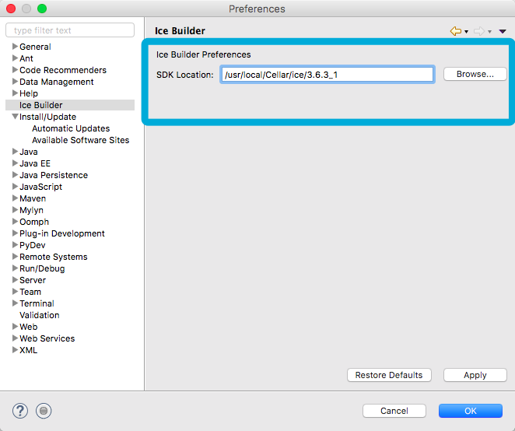The image size is (515, 431).
Task: Select the PyDev category label
Action: (x=33, y=245)
